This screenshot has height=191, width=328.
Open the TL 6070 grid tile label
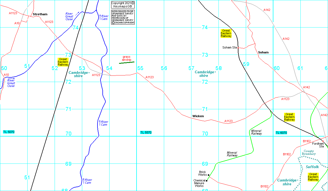click(281, 133)
